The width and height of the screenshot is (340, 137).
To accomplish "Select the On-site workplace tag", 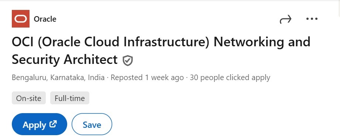I will click(29, 98).
